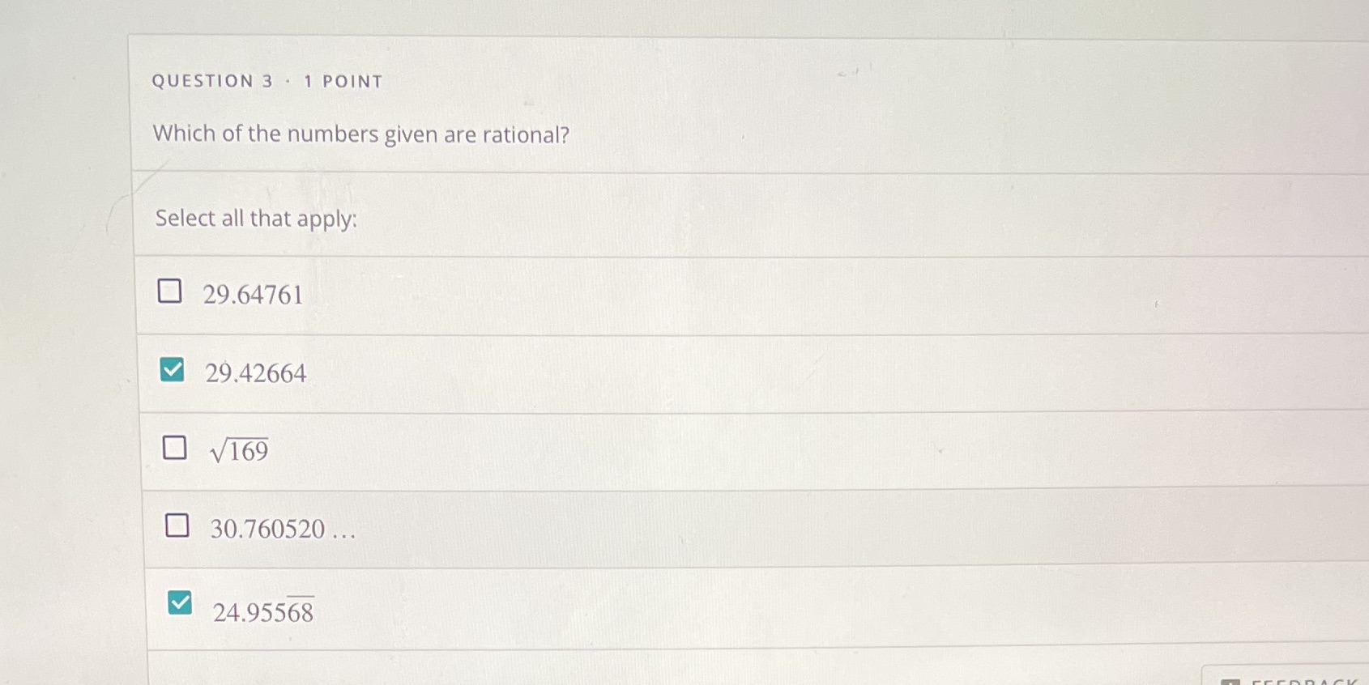Toggle the empty checkbox next to 29.64761

click(169, 290)
